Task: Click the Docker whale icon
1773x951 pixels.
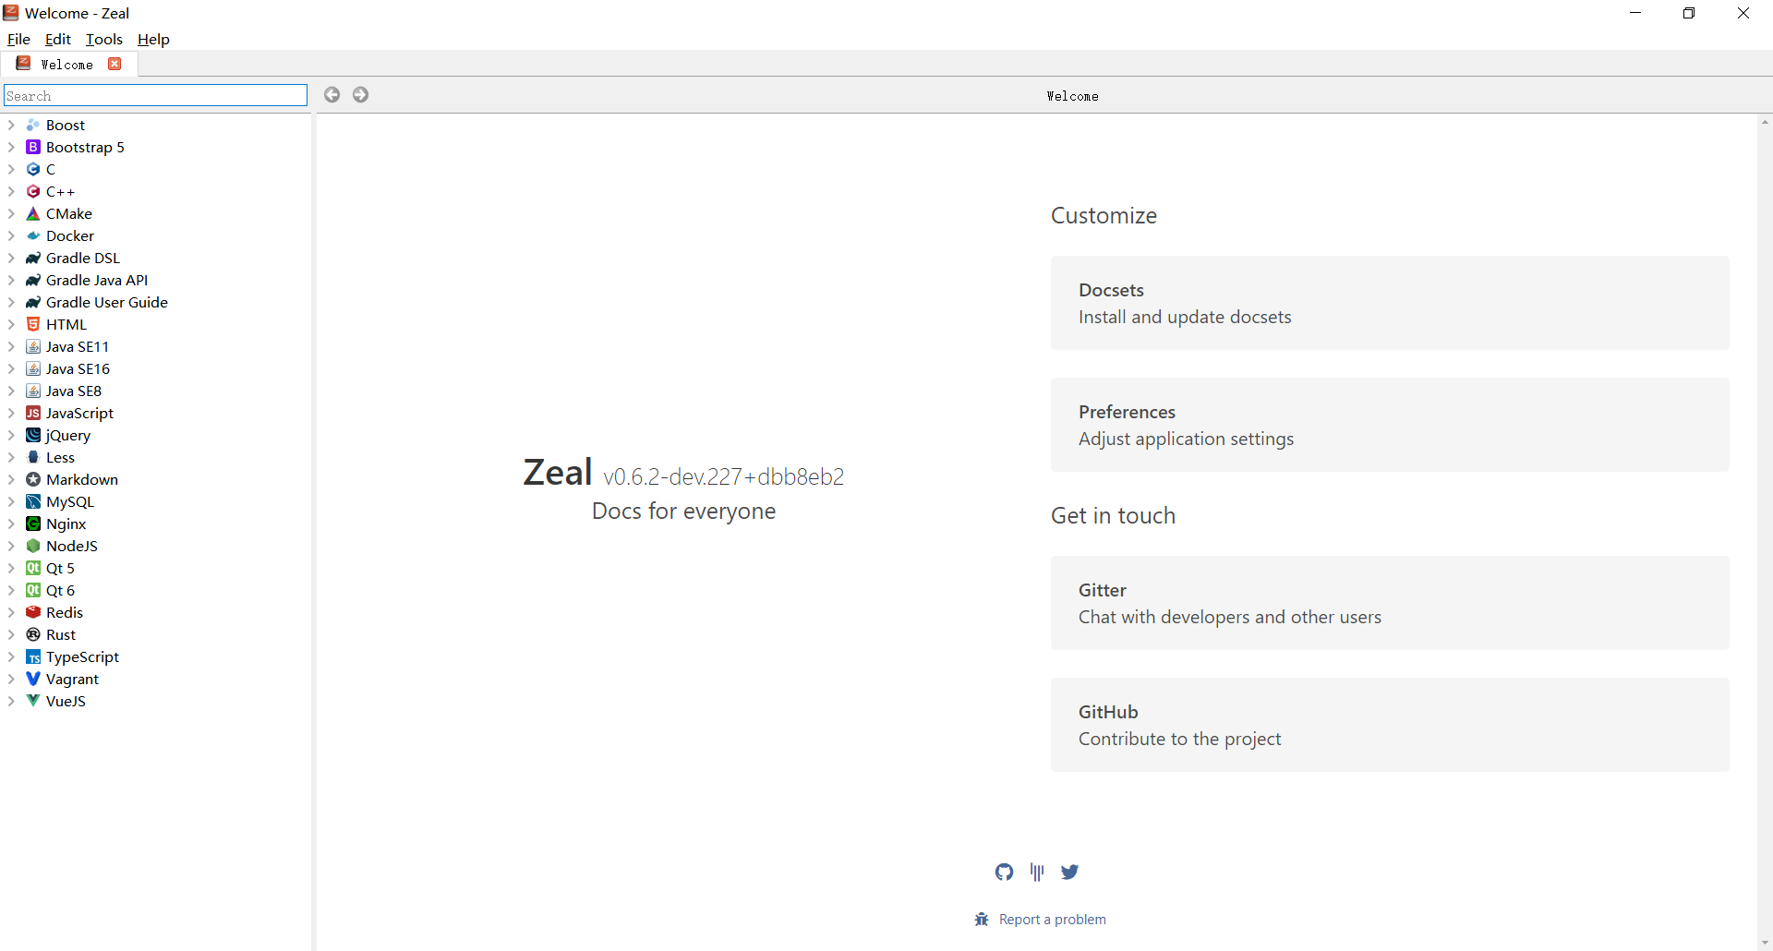Action: tap(33, 236)
